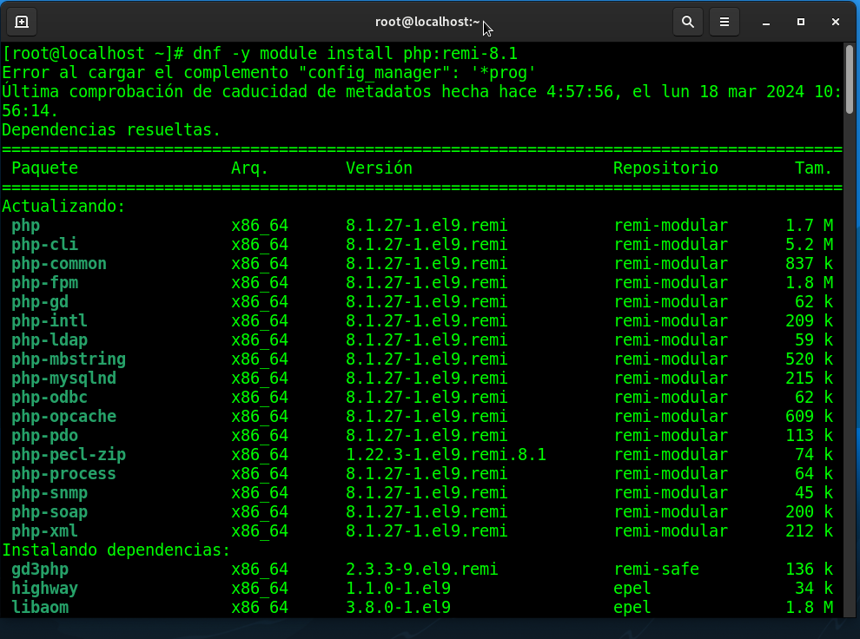The image size is (860, 639).
Task: Click the php-pecl-zip package name
Action: (69, 455)
